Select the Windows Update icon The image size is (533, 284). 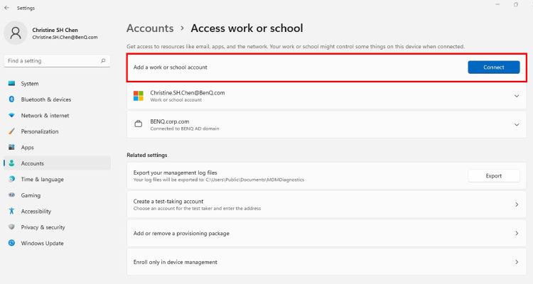[11, 243]
